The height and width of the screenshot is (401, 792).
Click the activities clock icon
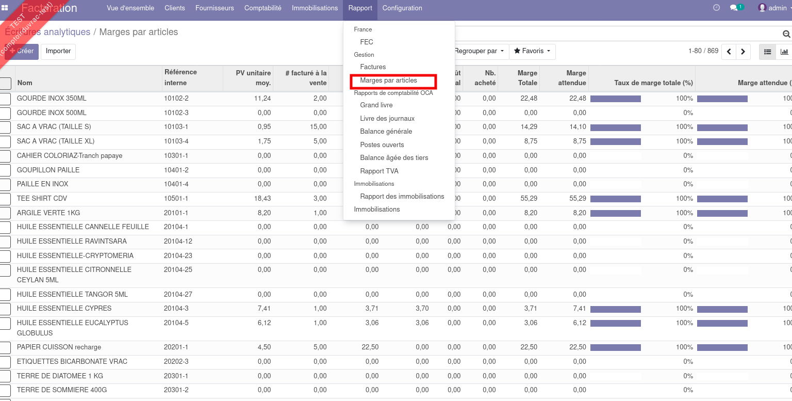tap(716, 8)
